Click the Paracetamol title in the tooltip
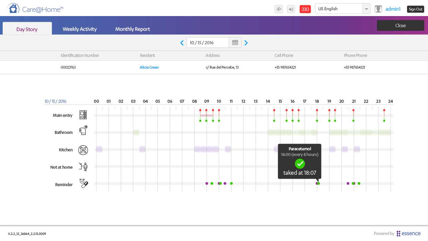This screenshot has height=241, width=428. tap(300, 149)
